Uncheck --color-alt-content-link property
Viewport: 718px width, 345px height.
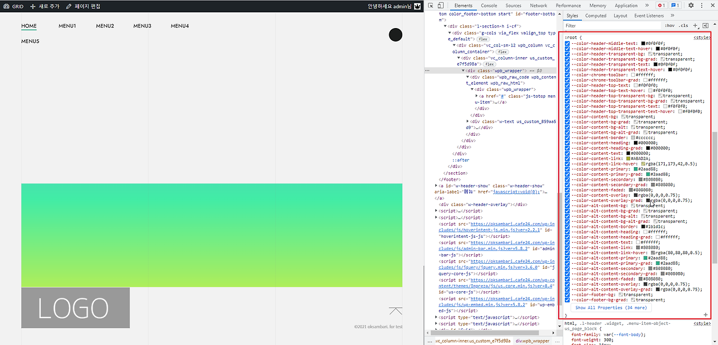pyautogui.click(x=568, y=247)
